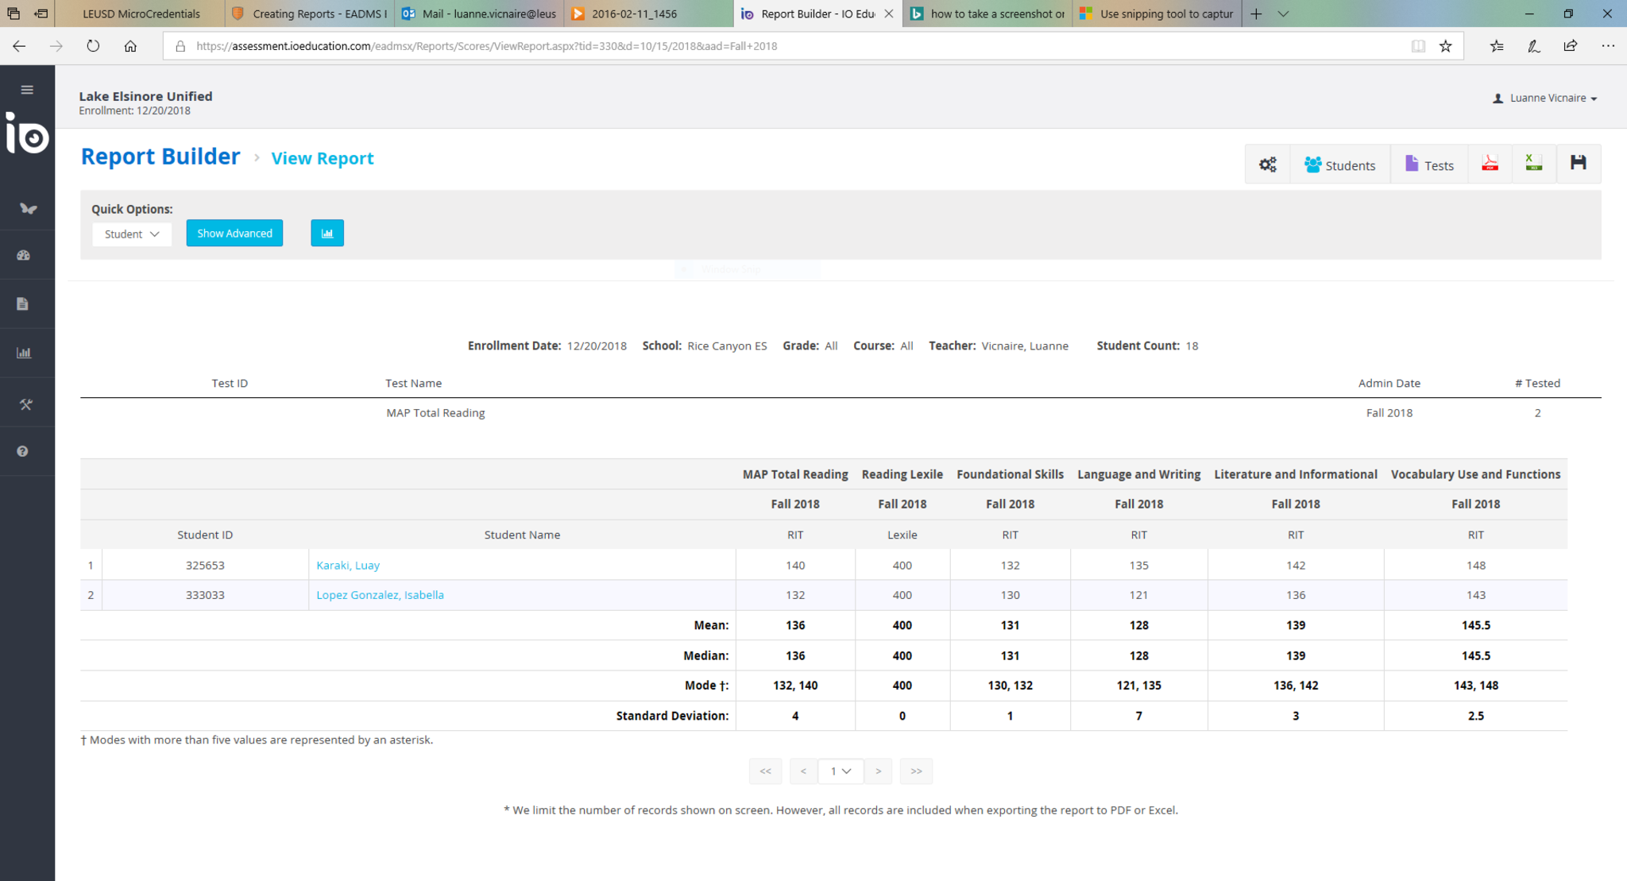Open tools wrench icon in sidebar
The height and width of the screenshot is (881, 1627).
(x=25, y=404)
